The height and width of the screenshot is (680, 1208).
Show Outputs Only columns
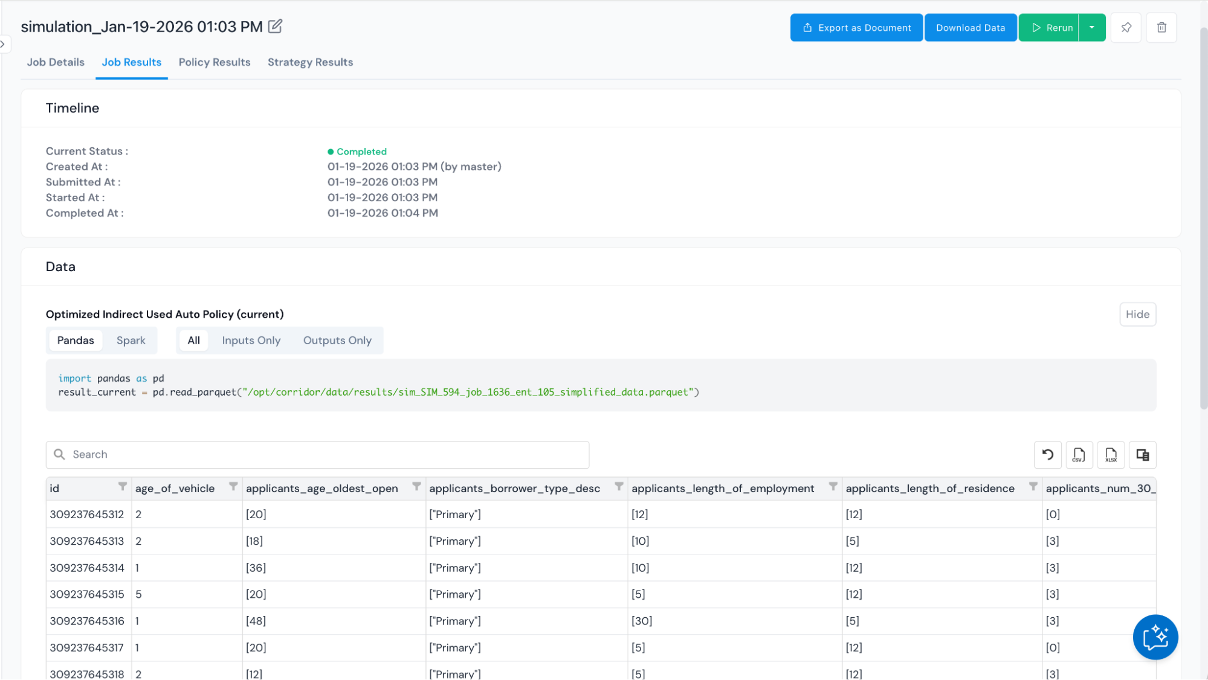(x=337, y=341)
